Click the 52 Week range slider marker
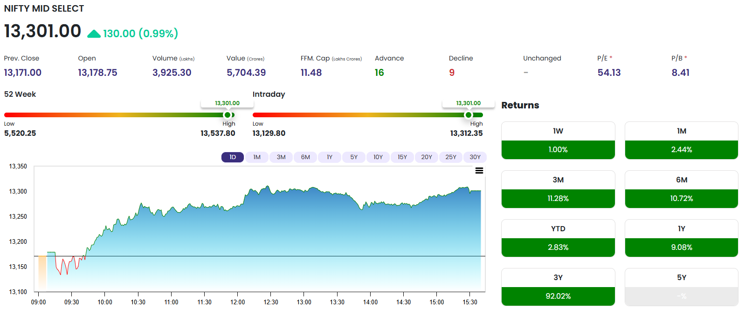The image size is (745, 315). pos(228,115)
